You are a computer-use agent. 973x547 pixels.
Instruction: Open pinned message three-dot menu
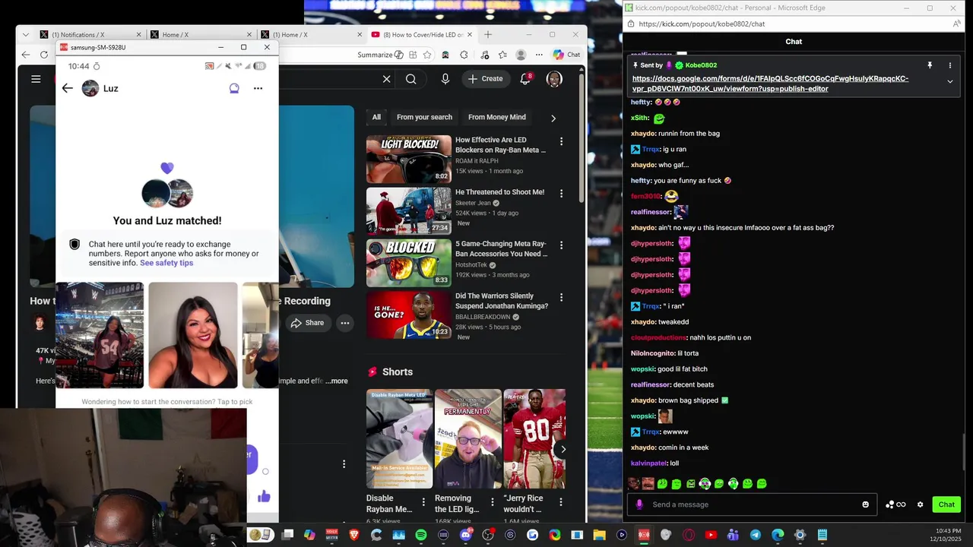[949, 65]
